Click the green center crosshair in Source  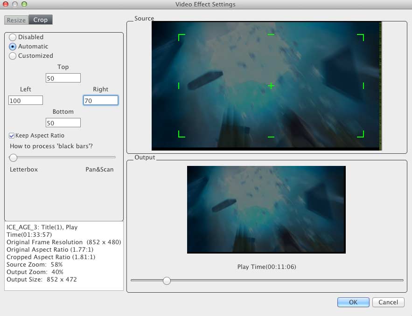tap(271, 86)
